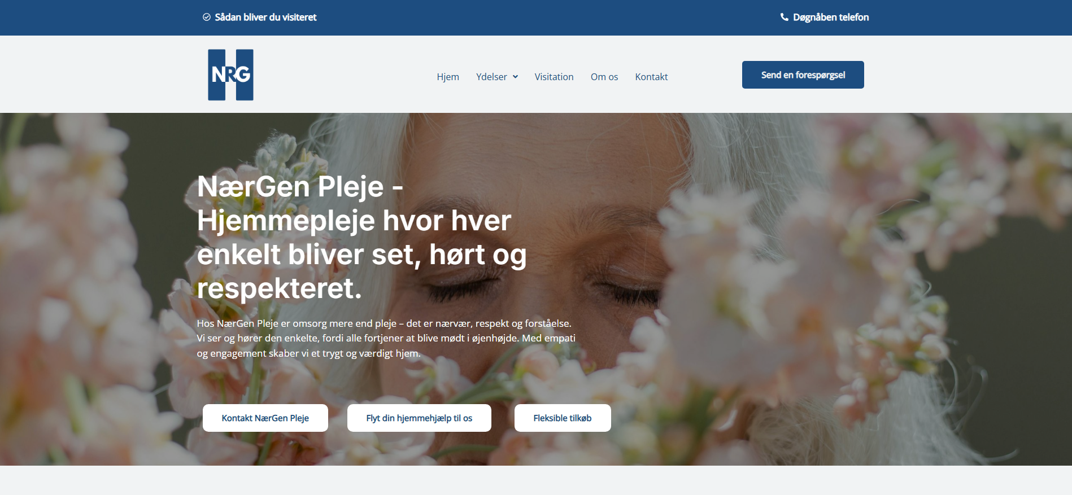Select Flyt din hjemmehjælp til os
Viewport: 1072px width, 495px height.
pyautogui.click(x=419, y=418)
